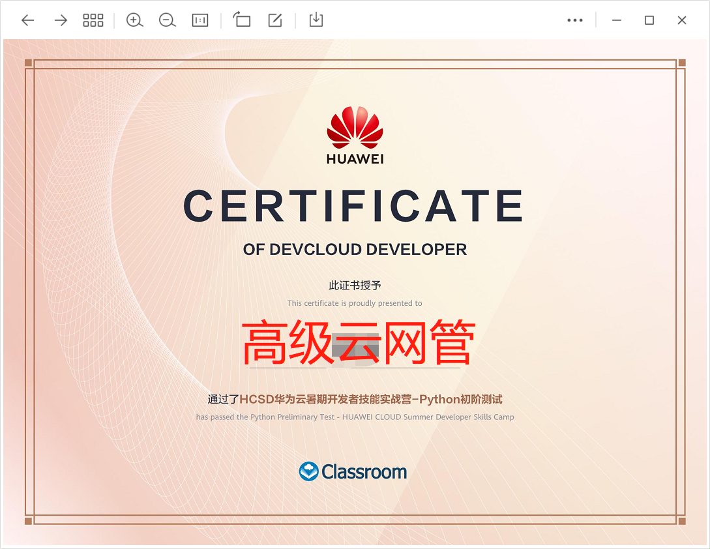Close the image viewer window
710x549 pixels.
point(682,20)
